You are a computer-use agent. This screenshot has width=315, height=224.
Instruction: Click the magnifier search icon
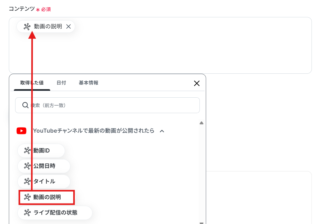tap(25, 105)
